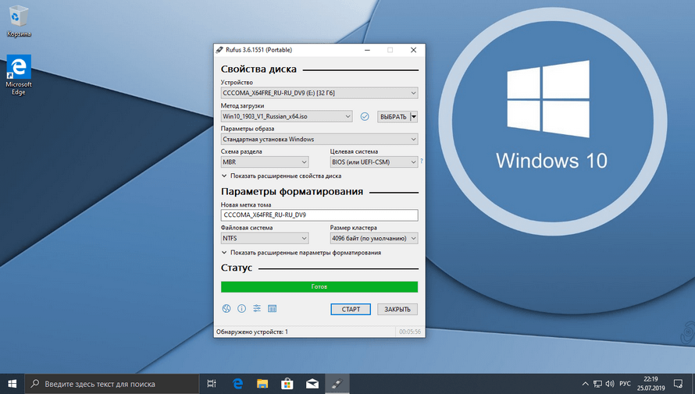
Task: Minimize the Rufus window
Action: [x=368, y=50]
